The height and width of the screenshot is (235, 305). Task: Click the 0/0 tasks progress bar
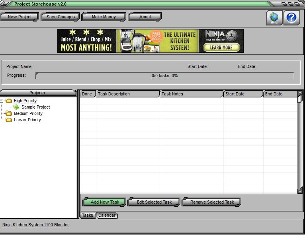coord(164,76)
